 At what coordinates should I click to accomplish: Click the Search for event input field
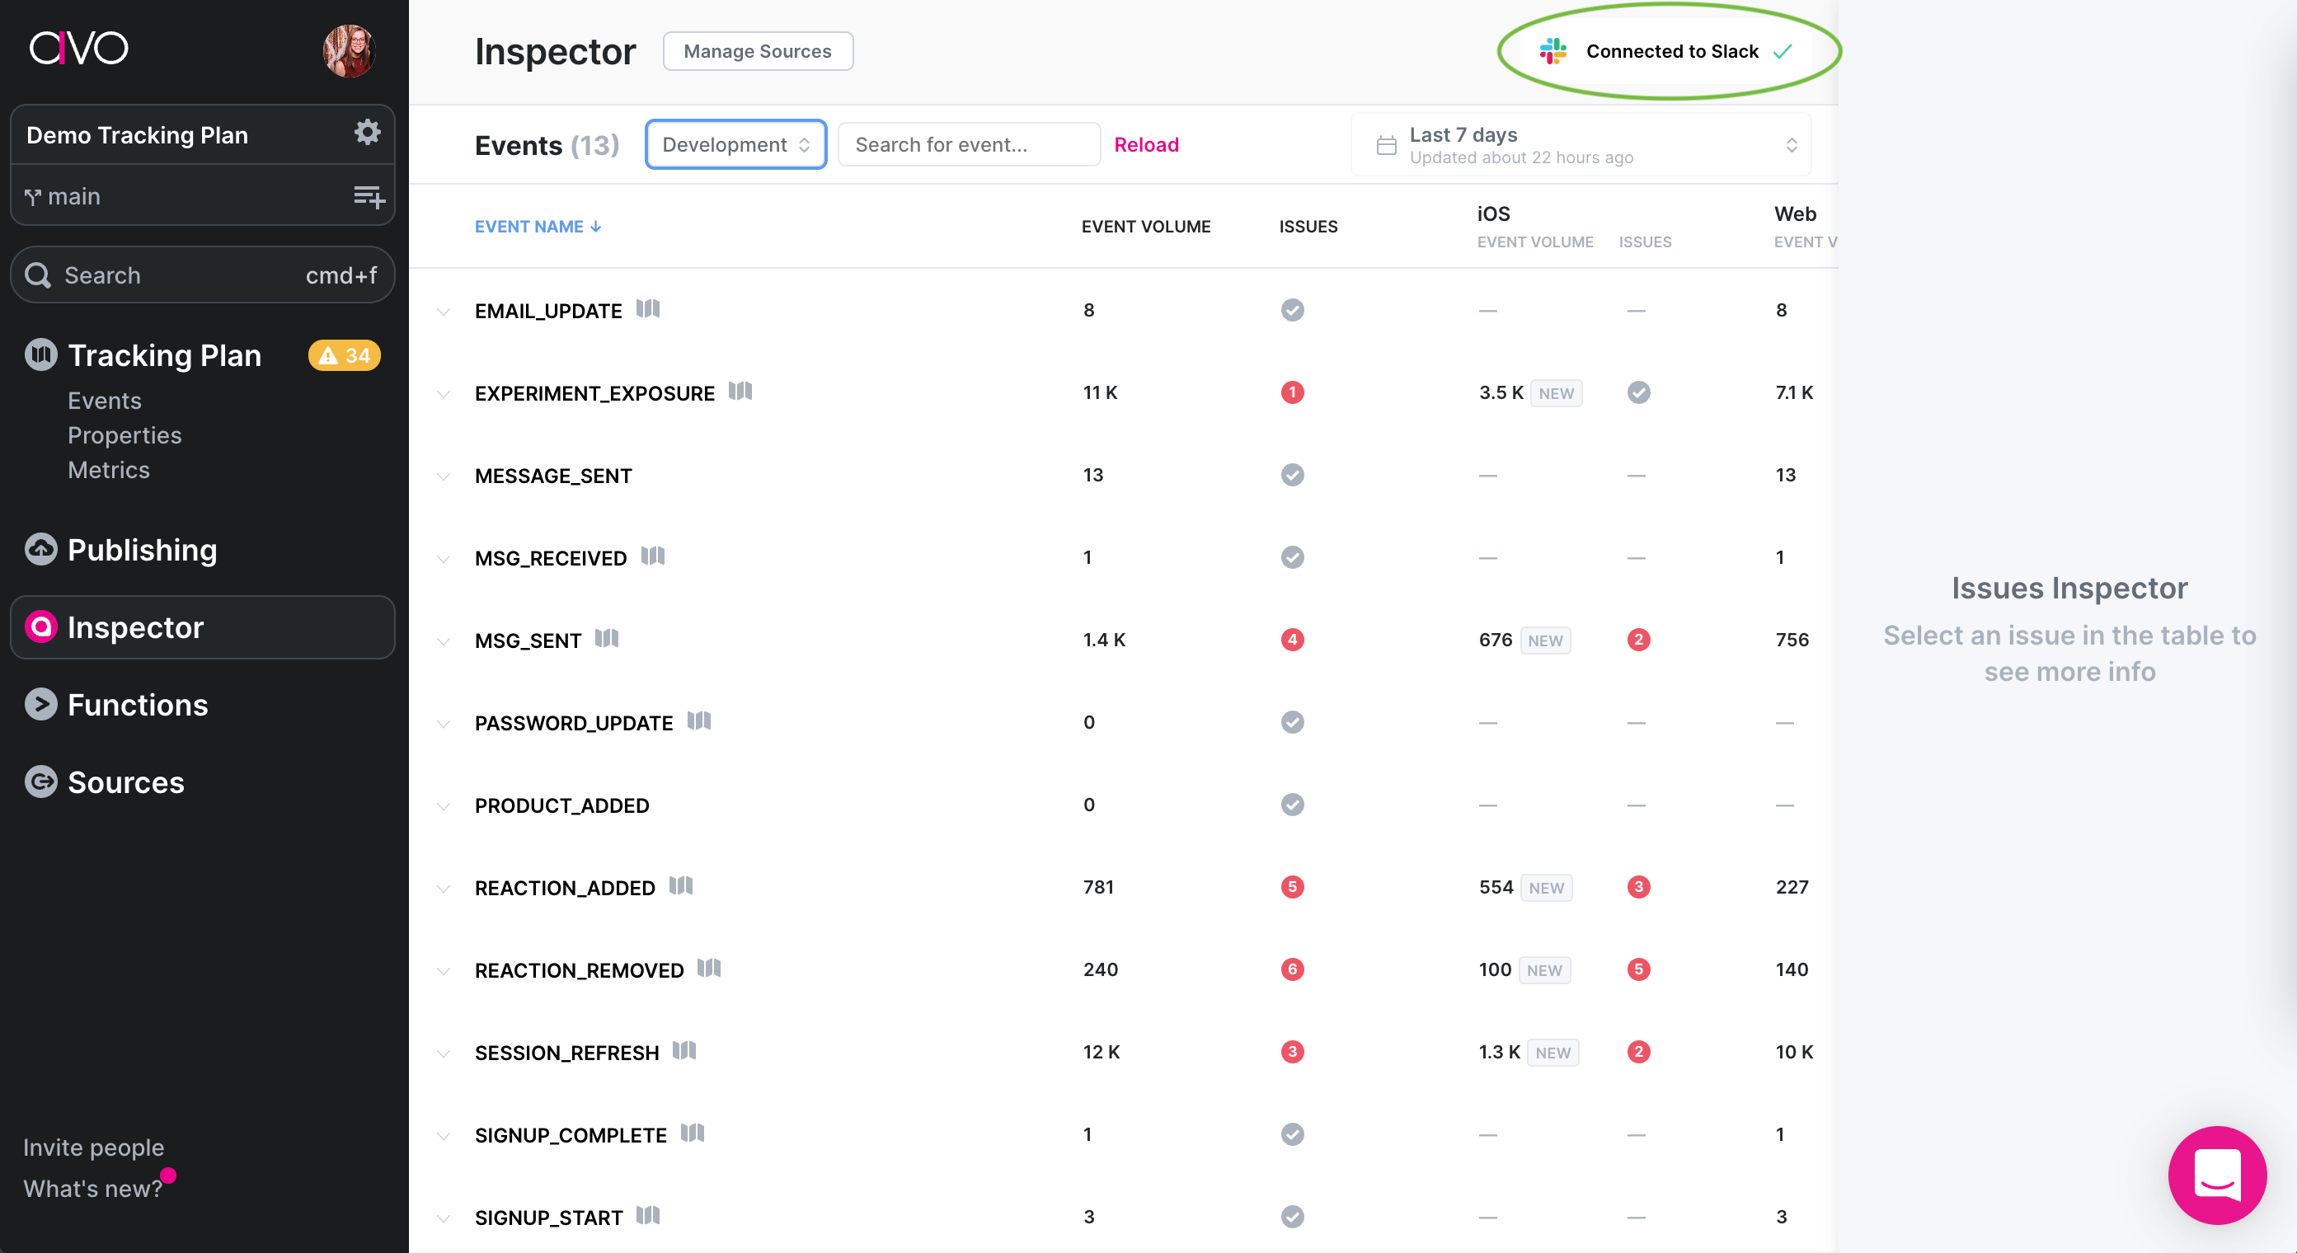coord(969,144)
